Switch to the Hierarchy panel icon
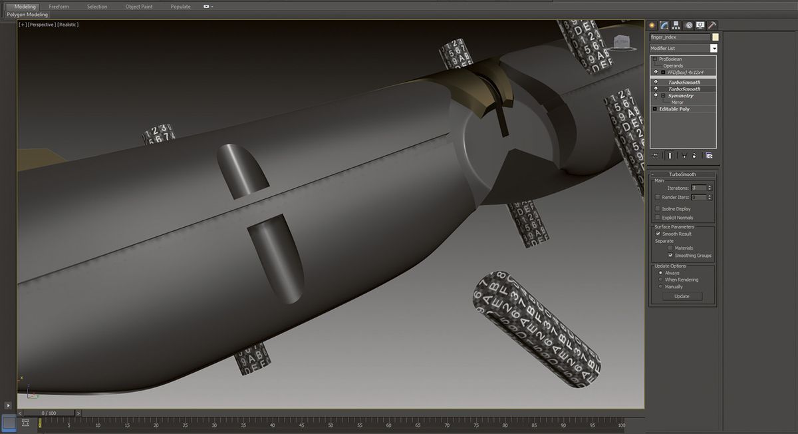This screenshot has width=798, height=434. (x=676, y=25)
